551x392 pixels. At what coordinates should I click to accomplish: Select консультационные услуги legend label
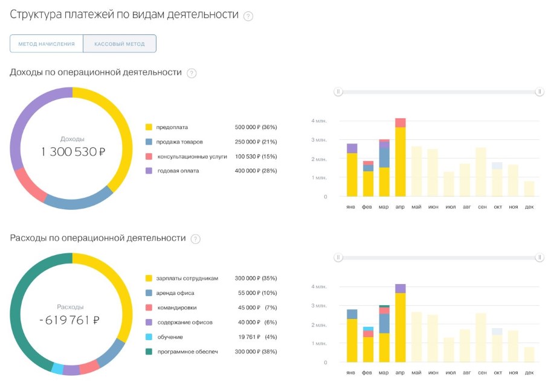[x=192, y=156]
